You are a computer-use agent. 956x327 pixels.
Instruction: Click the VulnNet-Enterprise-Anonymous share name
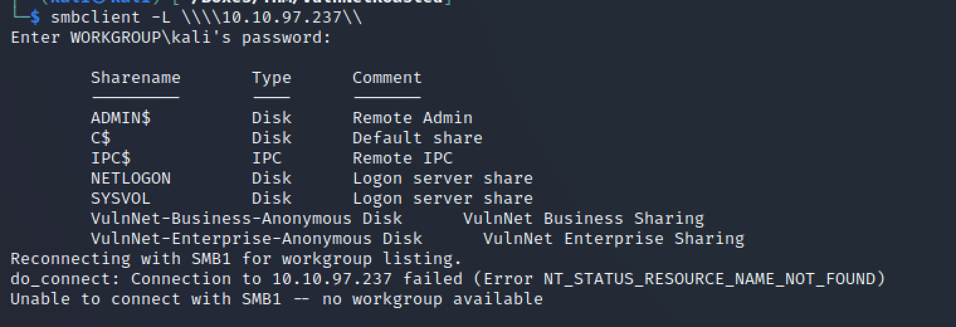coord(231,238)
